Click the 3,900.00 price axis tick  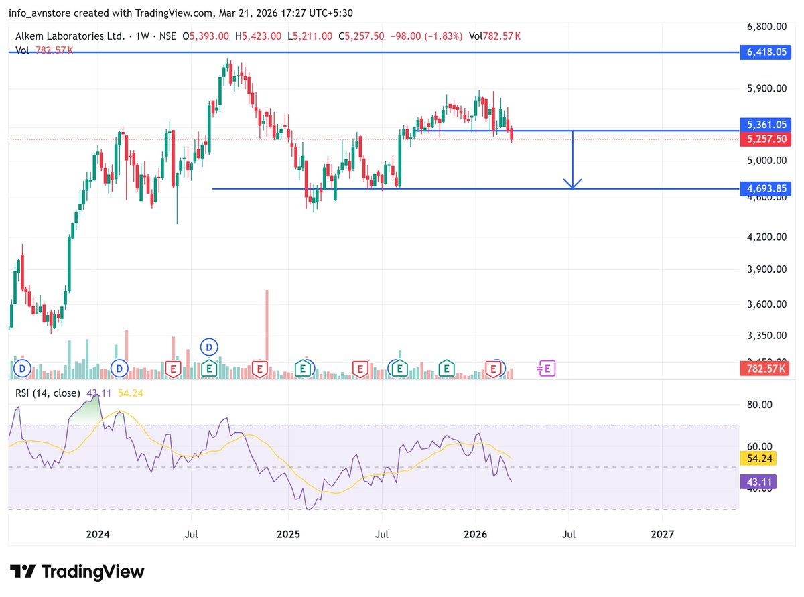click(765, 269)
